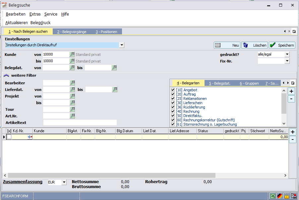Click the rightmost status bar document icon
This screenshot has width=299, height=200.
tap(294, 196)
